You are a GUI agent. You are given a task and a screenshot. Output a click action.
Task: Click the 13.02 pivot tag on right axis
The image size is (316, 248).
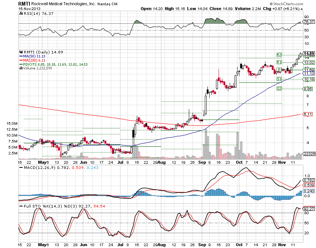click(x=309, y=63)
